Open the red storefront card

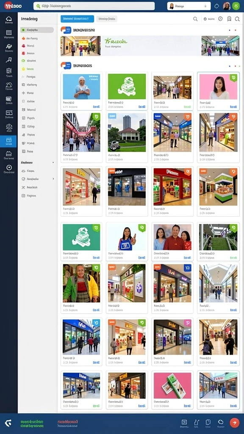(172, 191)
